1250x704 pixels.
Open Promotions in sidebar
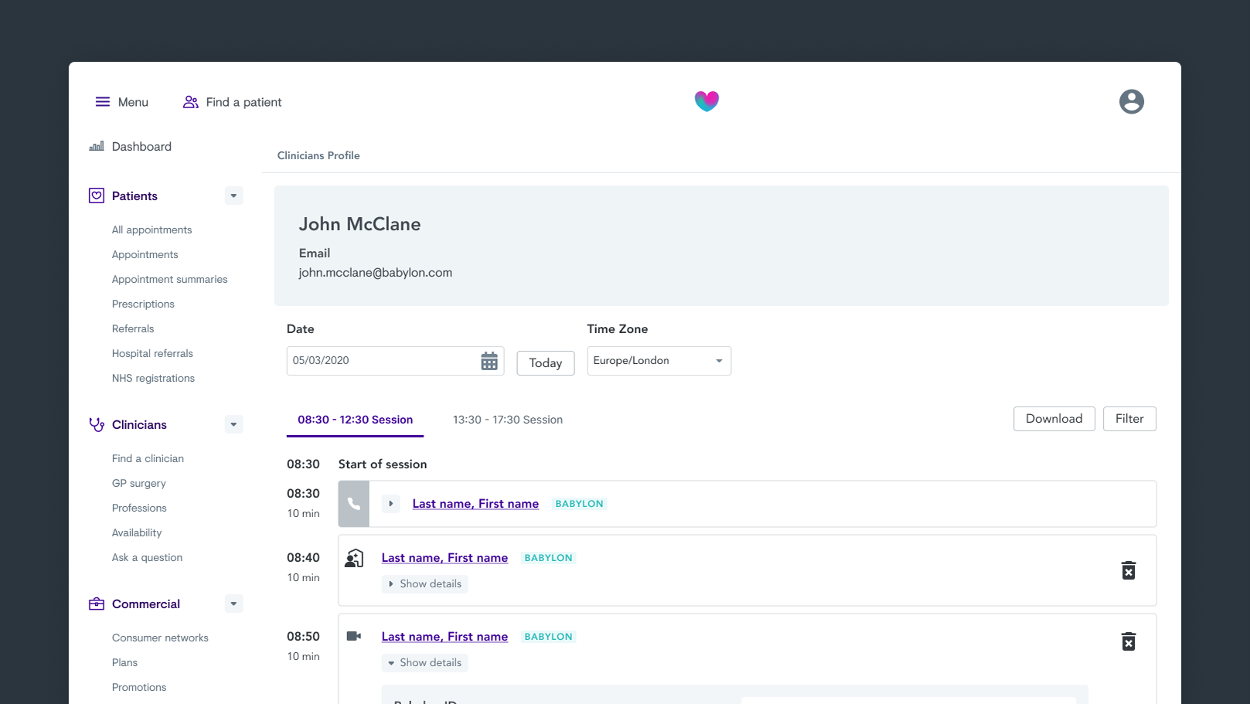(x=139, y=687)
